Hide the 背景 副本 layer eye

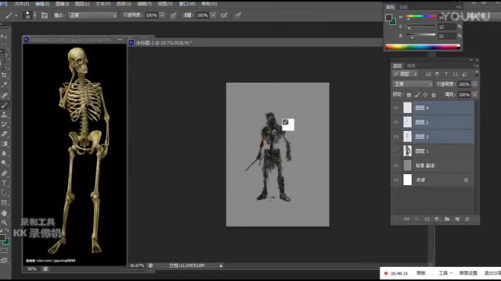396,165
